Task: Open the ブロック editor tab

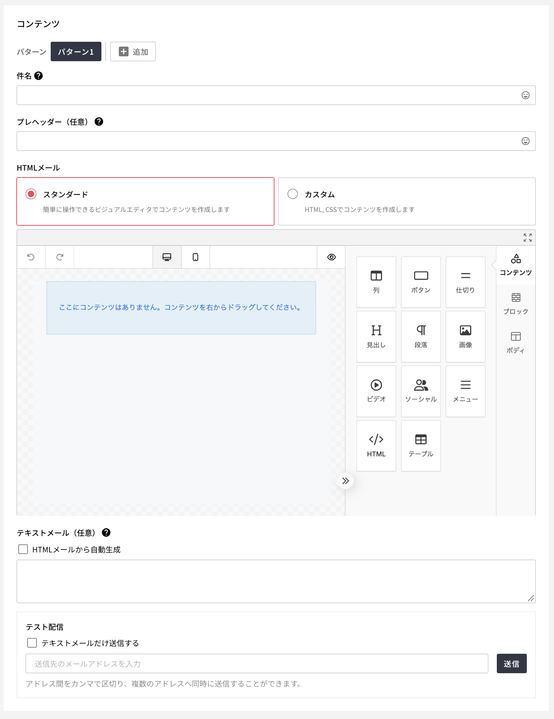Action: (x=515, y=304)
